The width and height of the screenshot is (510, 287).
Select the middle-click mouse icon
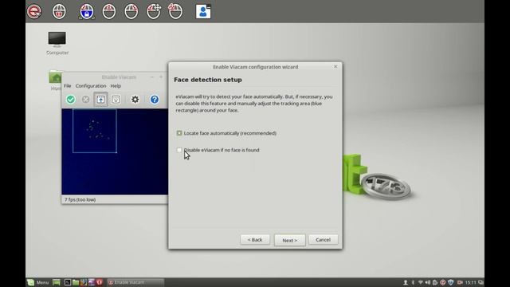coord(109,11)
